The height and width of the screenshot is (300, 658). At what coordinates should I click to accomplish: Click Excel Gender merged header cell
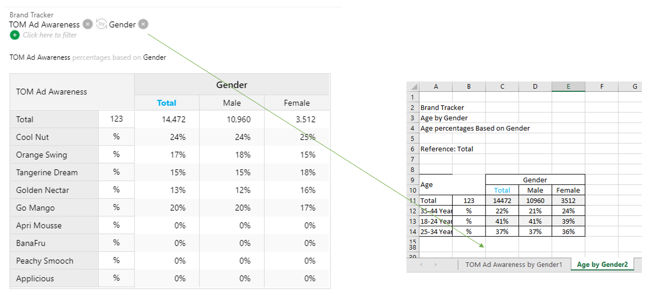(535, 180)
